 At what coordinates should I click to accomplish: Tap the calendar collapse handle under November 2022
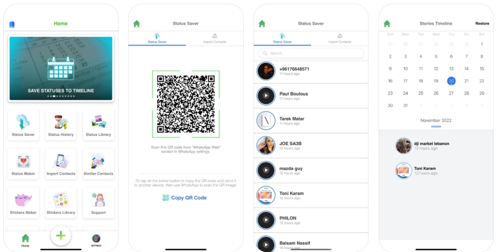coord(436,126)
